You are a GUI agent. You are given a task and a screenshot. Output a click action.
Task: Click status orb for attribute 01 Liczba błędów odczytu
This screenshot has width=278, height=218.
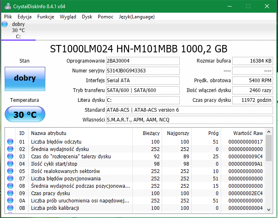pyautogui.click(x=10, y=142)
